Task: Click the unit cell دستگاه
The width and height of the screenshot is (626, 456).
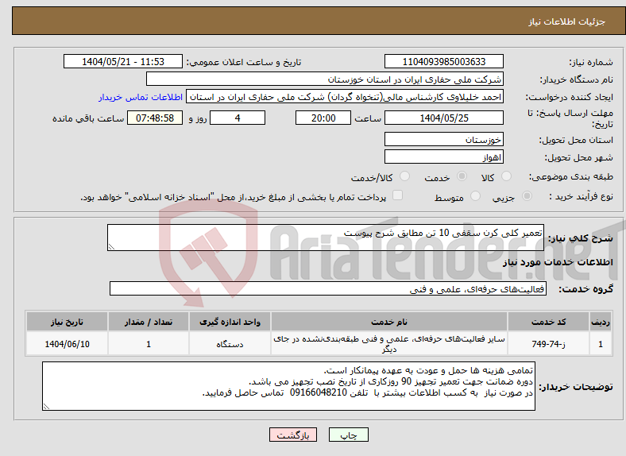Action: tap(230, 344)
